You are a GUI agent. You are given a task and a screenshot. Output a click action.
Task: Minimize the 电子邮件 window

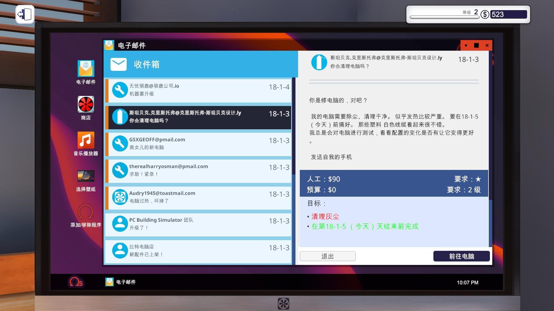tap(466, 45)
